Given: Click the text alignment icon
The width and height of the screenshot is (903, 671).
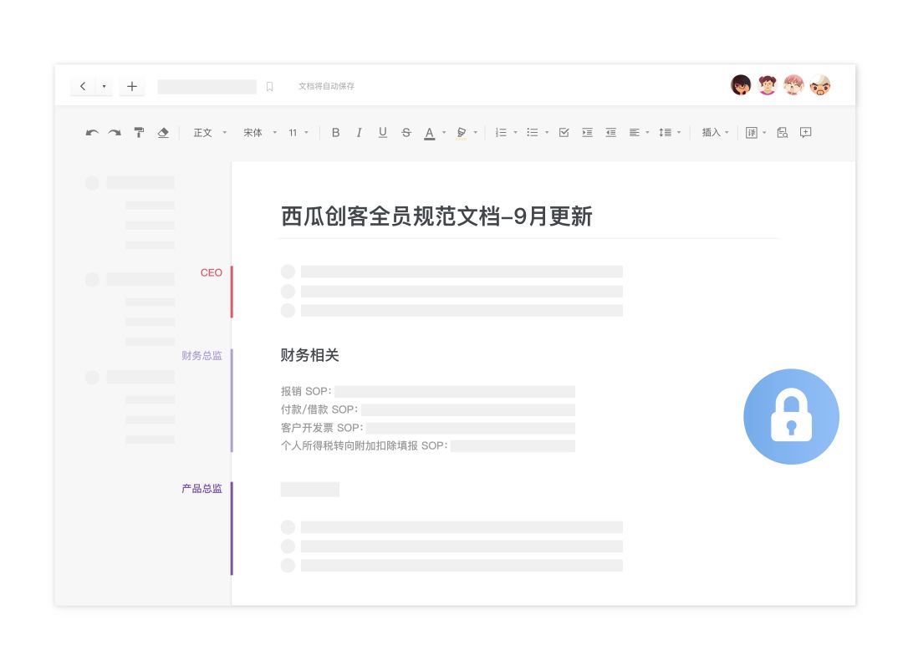Looking at the screenshot, I should [634, 133].
